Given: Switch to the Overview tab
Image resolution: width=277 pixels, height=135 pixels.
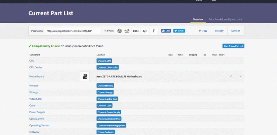Looking at the screenshot, I should click(x=198, y=19).
